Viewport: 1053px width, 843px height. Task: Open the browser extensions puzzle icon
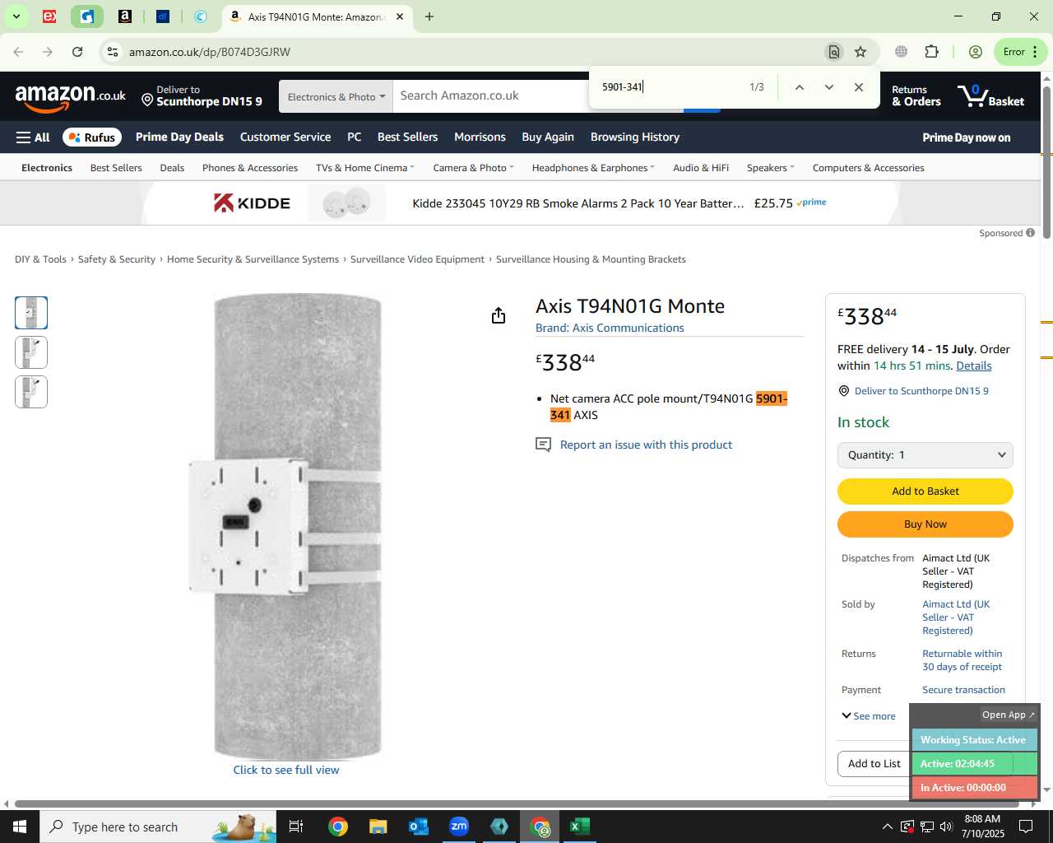pos(931,52)
